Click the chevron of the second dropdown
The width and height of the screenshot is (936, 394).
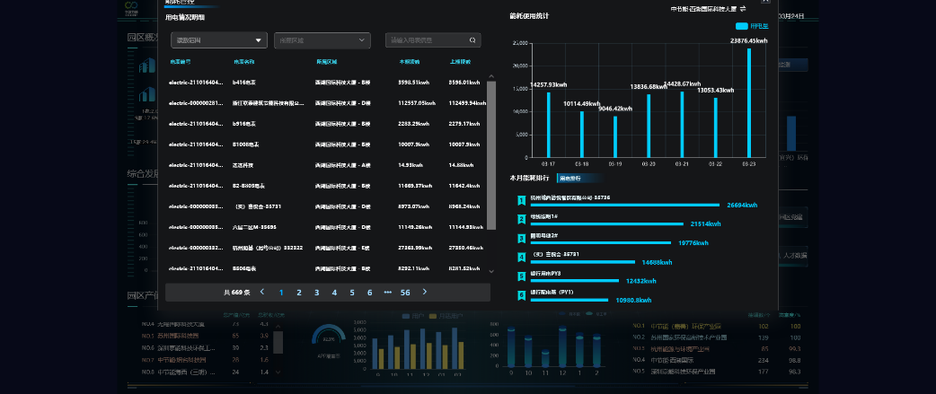pos(362,40)
